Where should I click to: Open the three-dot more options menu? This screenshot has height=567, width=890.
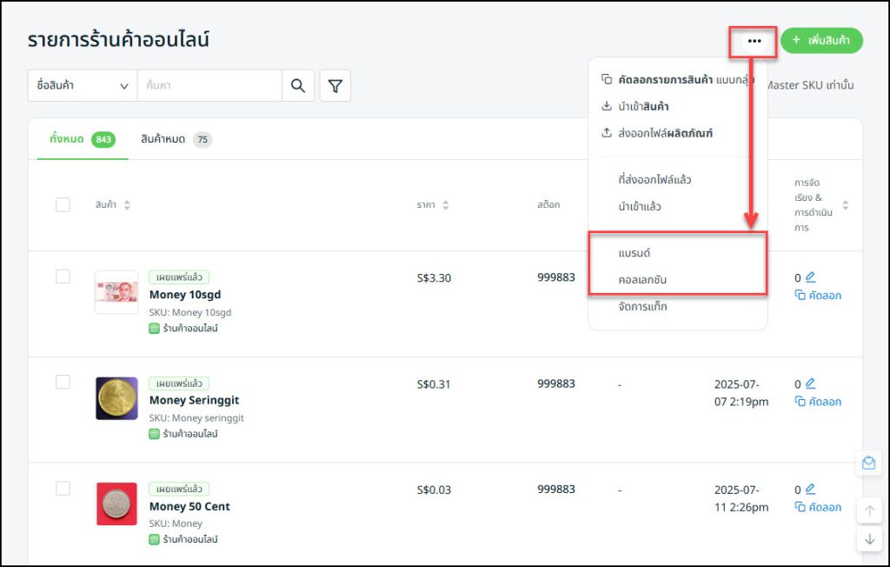[754, 41]
